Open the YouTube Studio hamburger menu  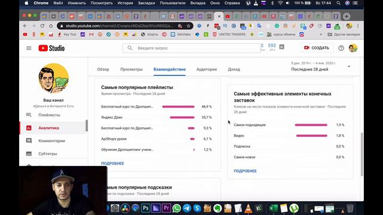[29, 48]
